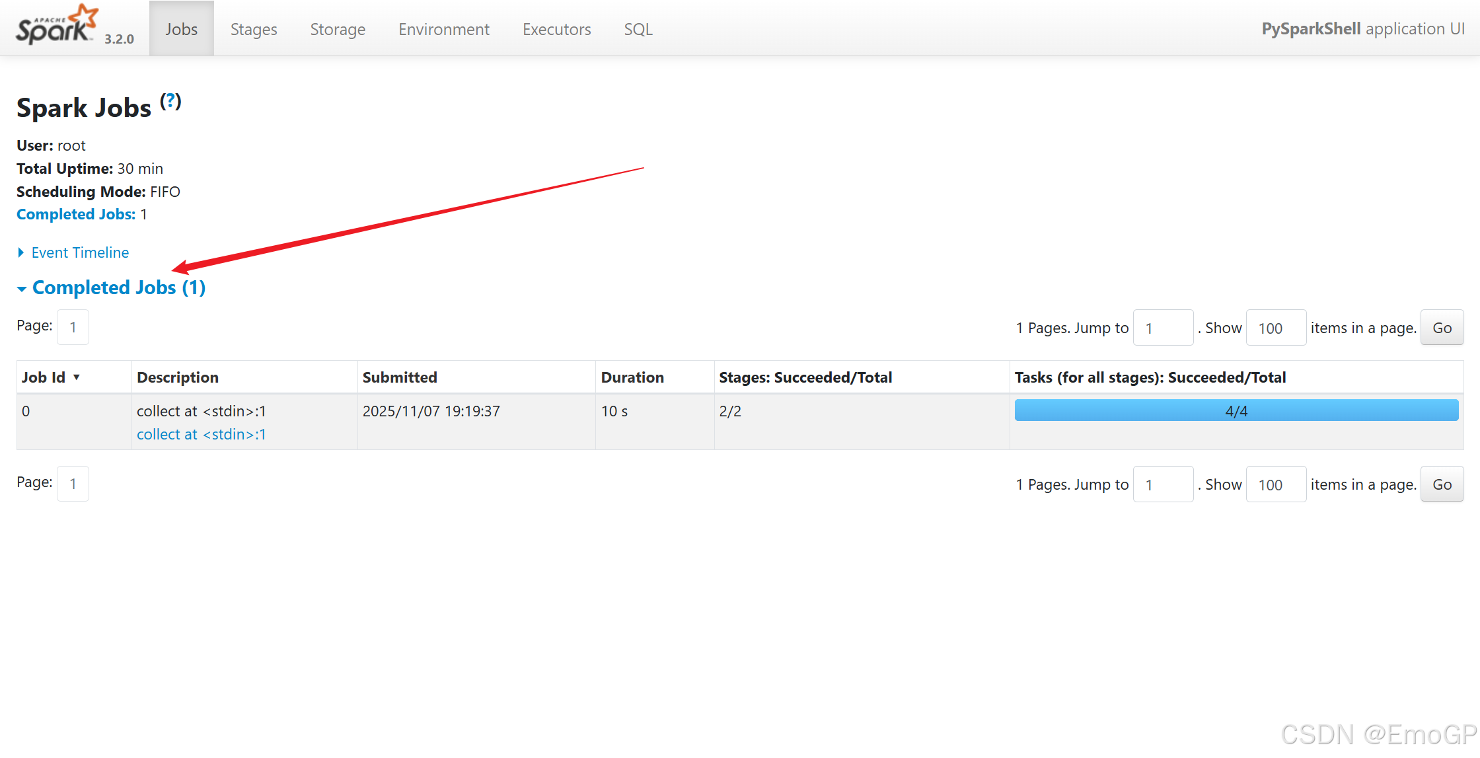The height and width of the screenshot is (758, 1480).
Task: Open the blue 'collect at <stdin>:1' link
Action: (x=201, y=434)
